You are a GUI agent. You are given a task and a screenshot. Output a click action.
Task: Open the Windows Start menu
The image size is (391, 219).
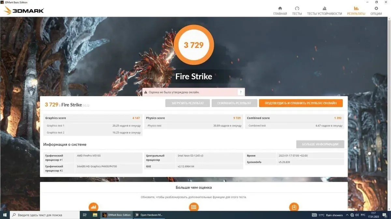5,215
